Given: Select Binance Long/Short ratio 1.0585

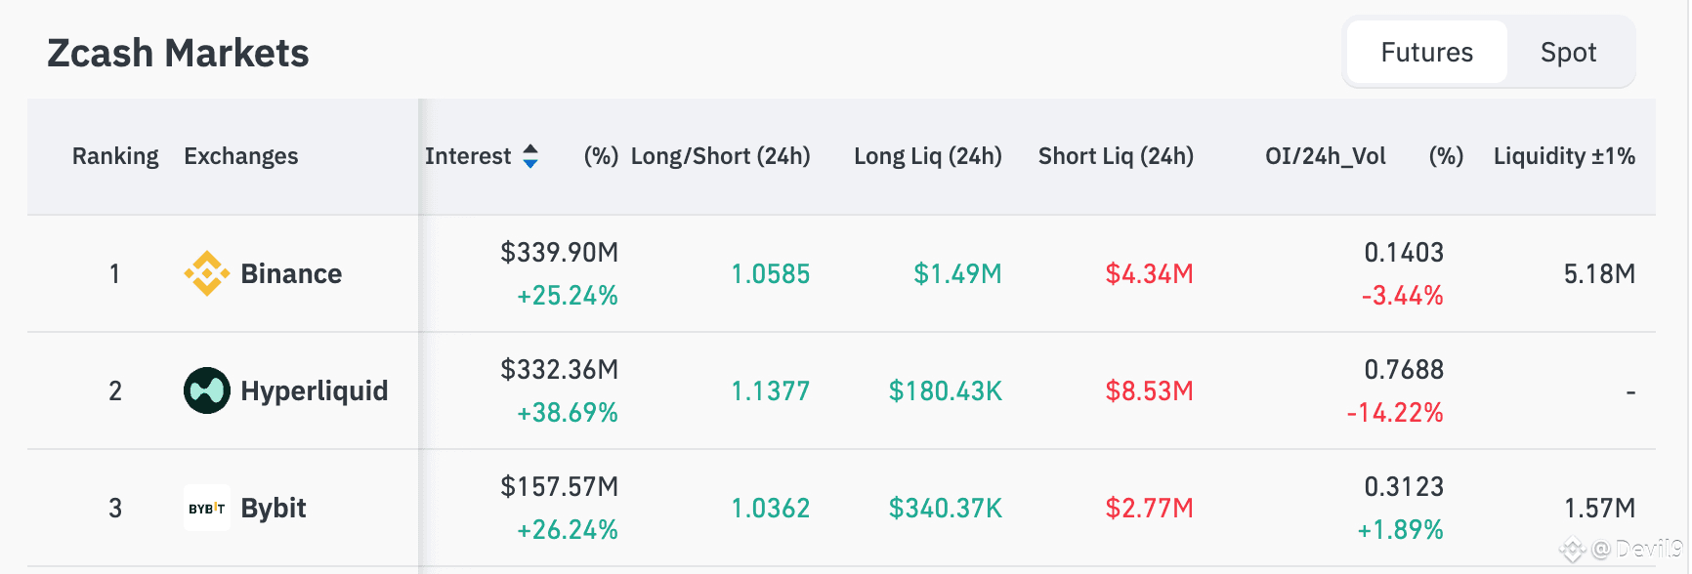Looking at the screenshot, I should click(x=770, y=273).
